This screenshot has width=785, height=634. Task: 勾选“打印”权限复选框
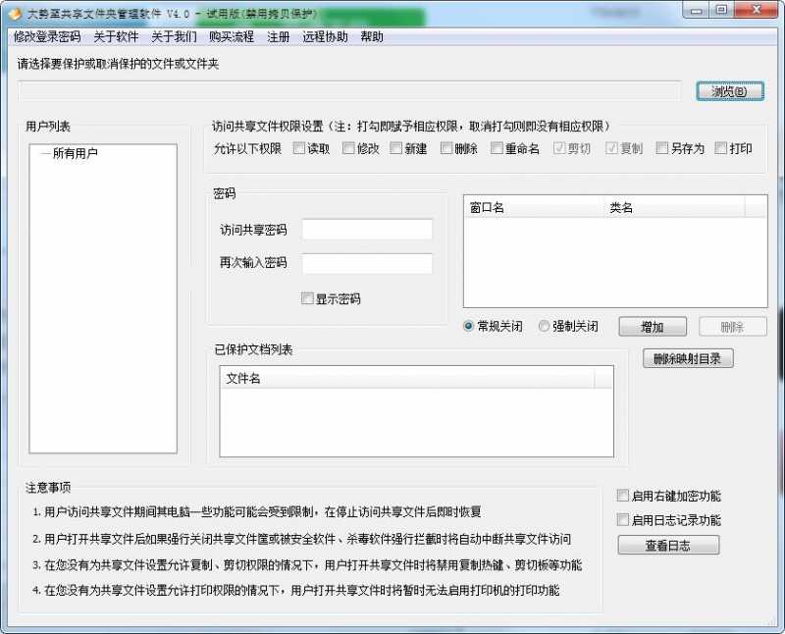(x=719, y=148)
